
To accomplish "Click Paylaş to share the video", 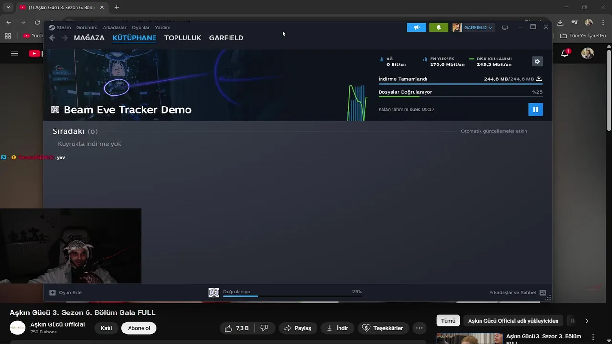I will point(297,328).
